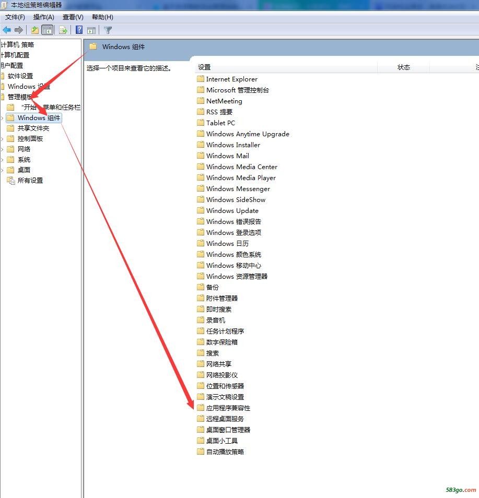This screenshot has width=479, height=498.
Task: Select 即时搜索 entry
Action: [x=219, y=309]
